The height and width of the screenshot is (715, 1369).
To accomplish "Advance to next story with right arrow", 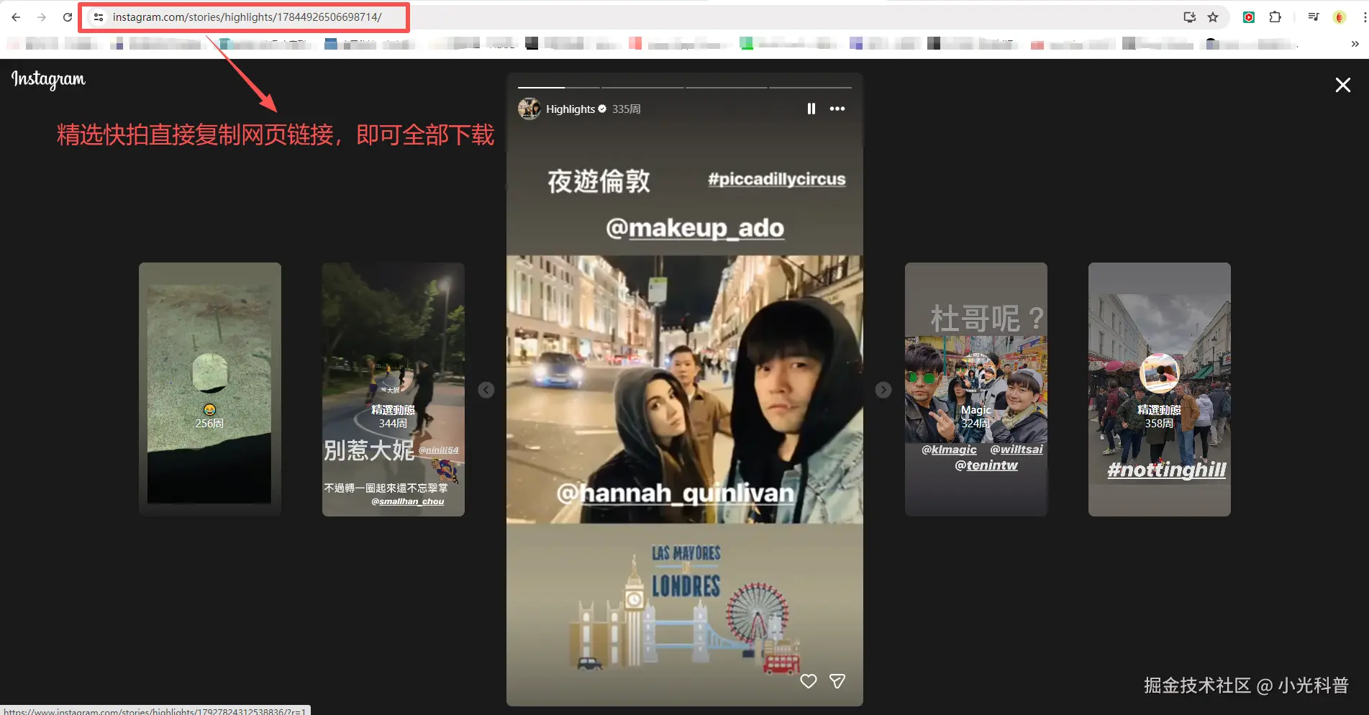I will [883, 389].
